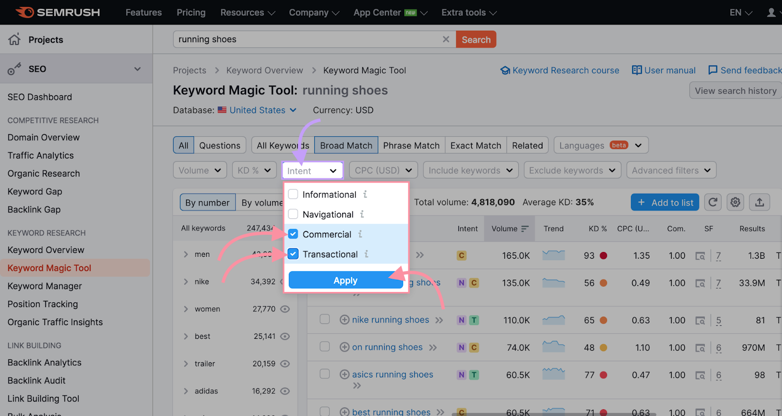This screenshot has width=782, height=416.
Task: Expand the nike keyword group
Action: [186, 282]
